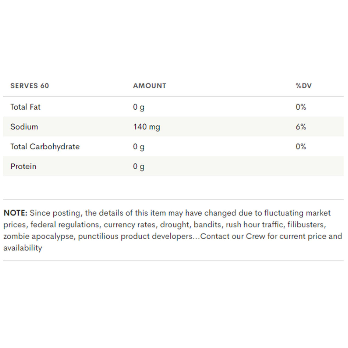Click the SERVES 60 column header

(x=30, y=86)
